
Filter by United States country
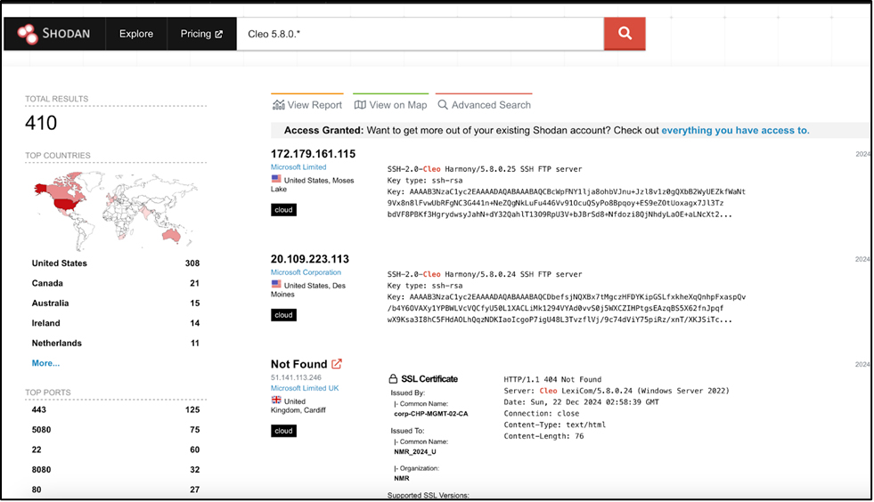(x=116, y=263)
